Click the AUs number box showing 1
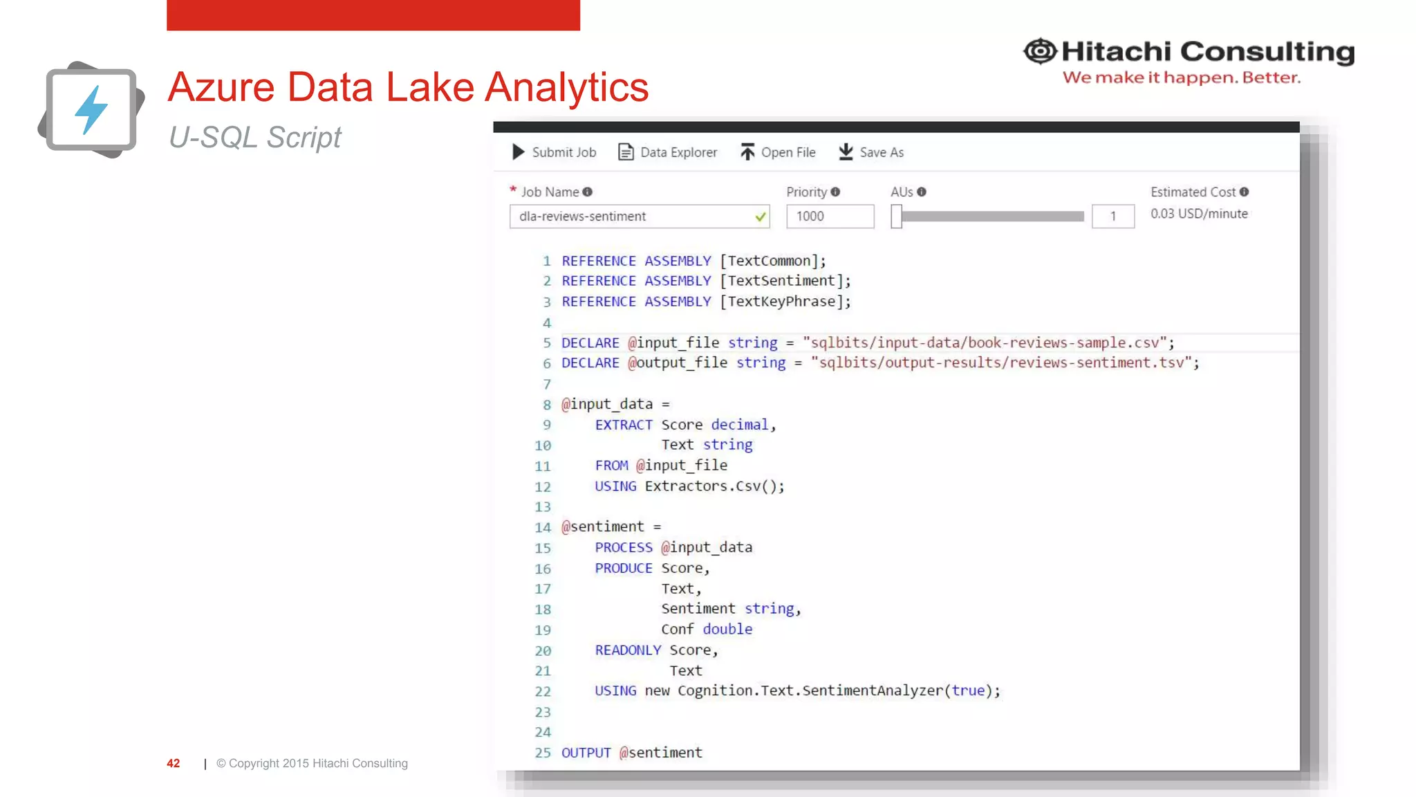This screenshot has height=797, width=1416. click(1113, 217)
